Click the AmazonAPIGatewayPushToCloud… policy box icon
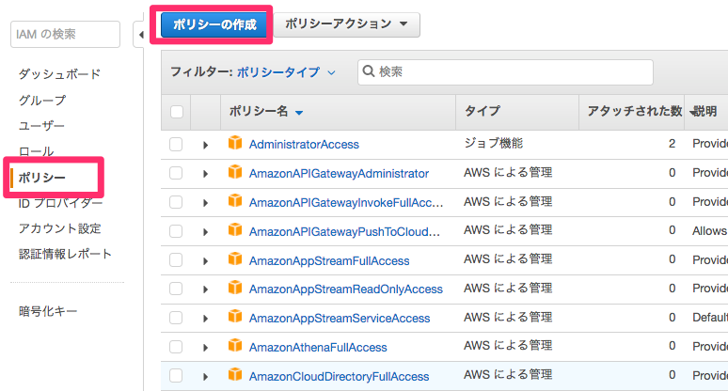This screenshot has width=728, height=391. tap(235, 230)
